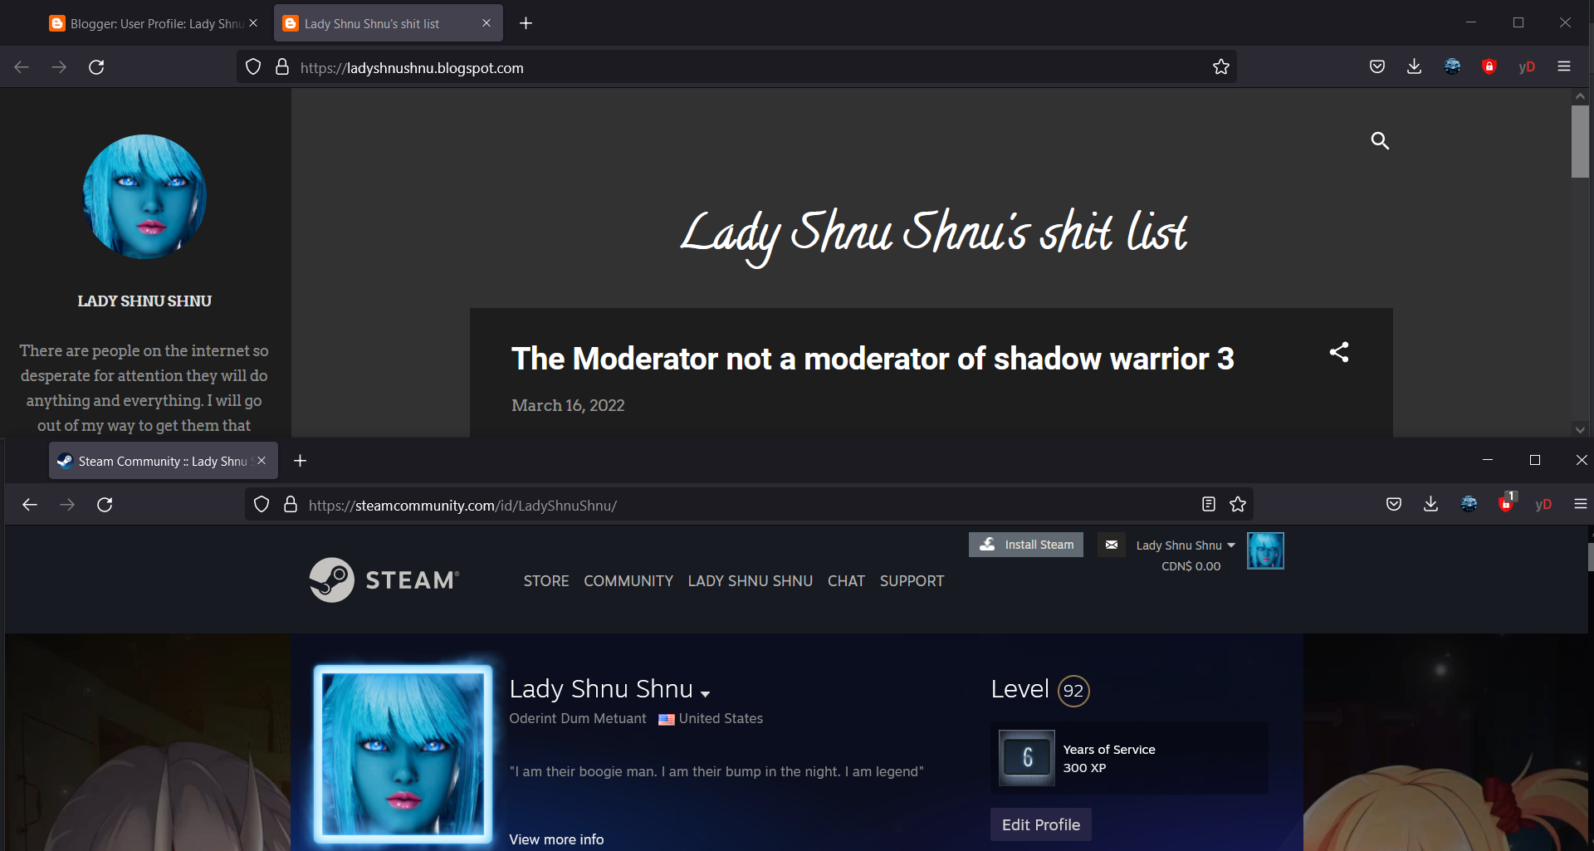Open the COMMUNITY menu on Steam

pos(628,581)
